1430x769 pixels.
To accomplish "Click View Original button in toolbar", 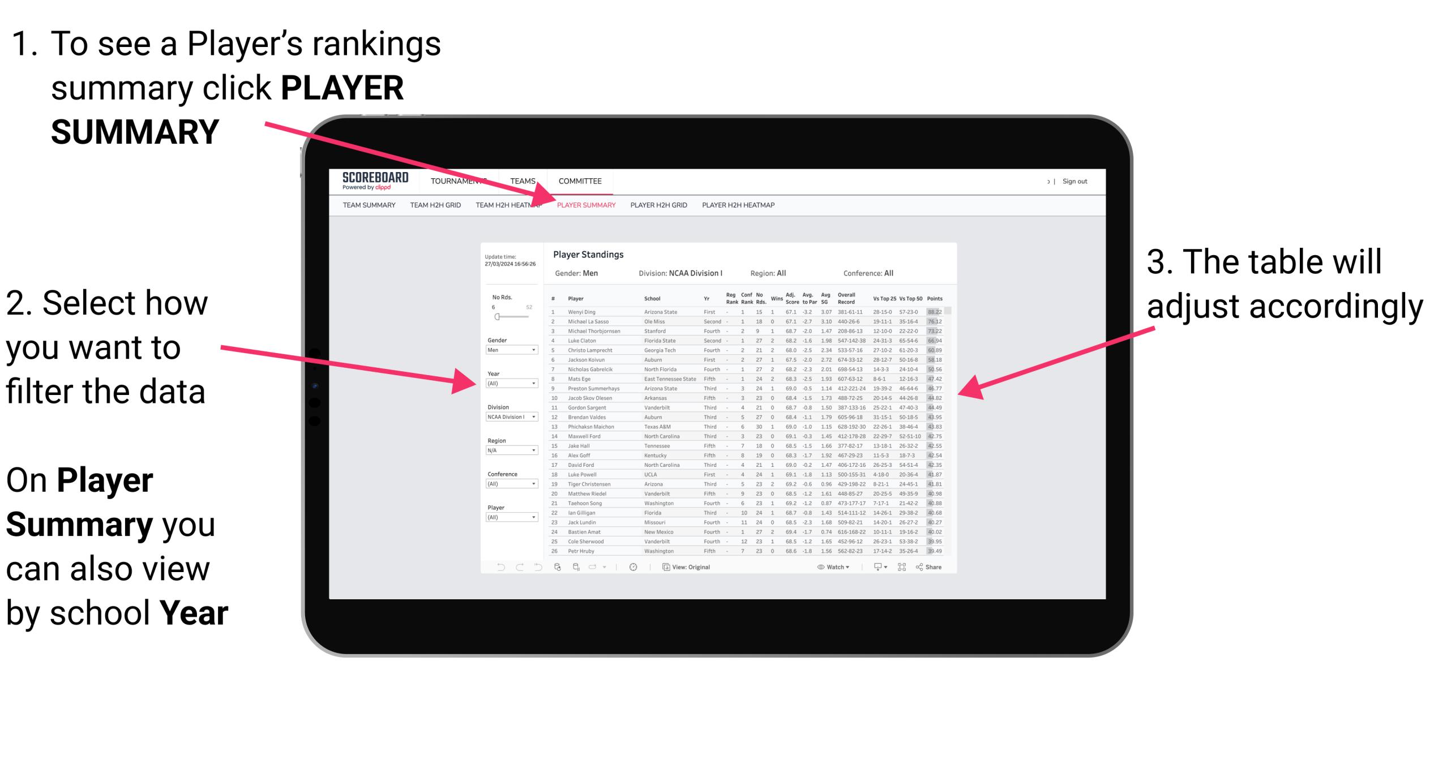I will pos(696,566).
